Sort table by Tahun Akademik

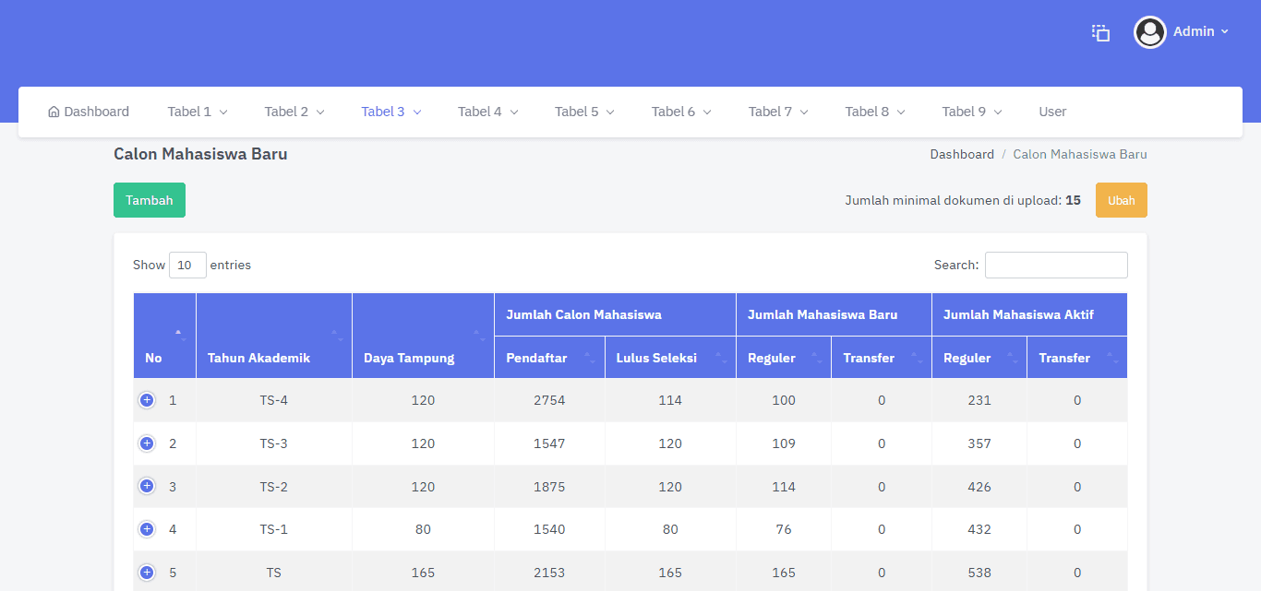point(274,336)
